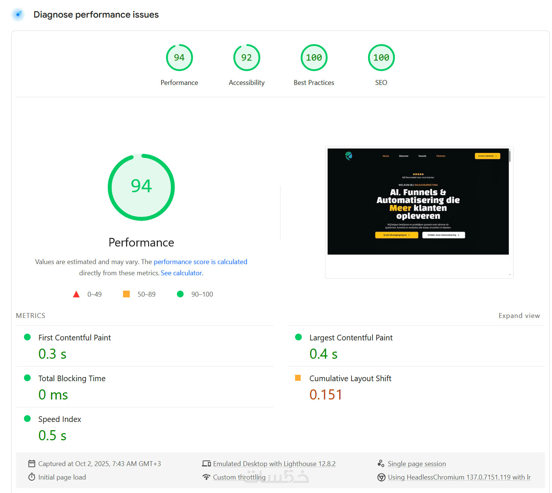Open the 'performance score is calculated' link

(200, 262)
